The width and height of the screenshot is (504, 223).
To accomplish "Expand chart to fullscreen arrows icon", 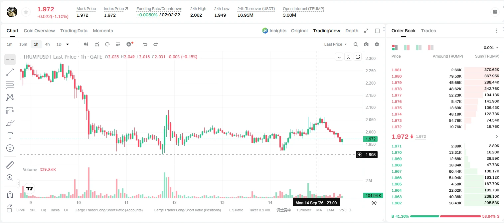I will click(x=366, y=31).
